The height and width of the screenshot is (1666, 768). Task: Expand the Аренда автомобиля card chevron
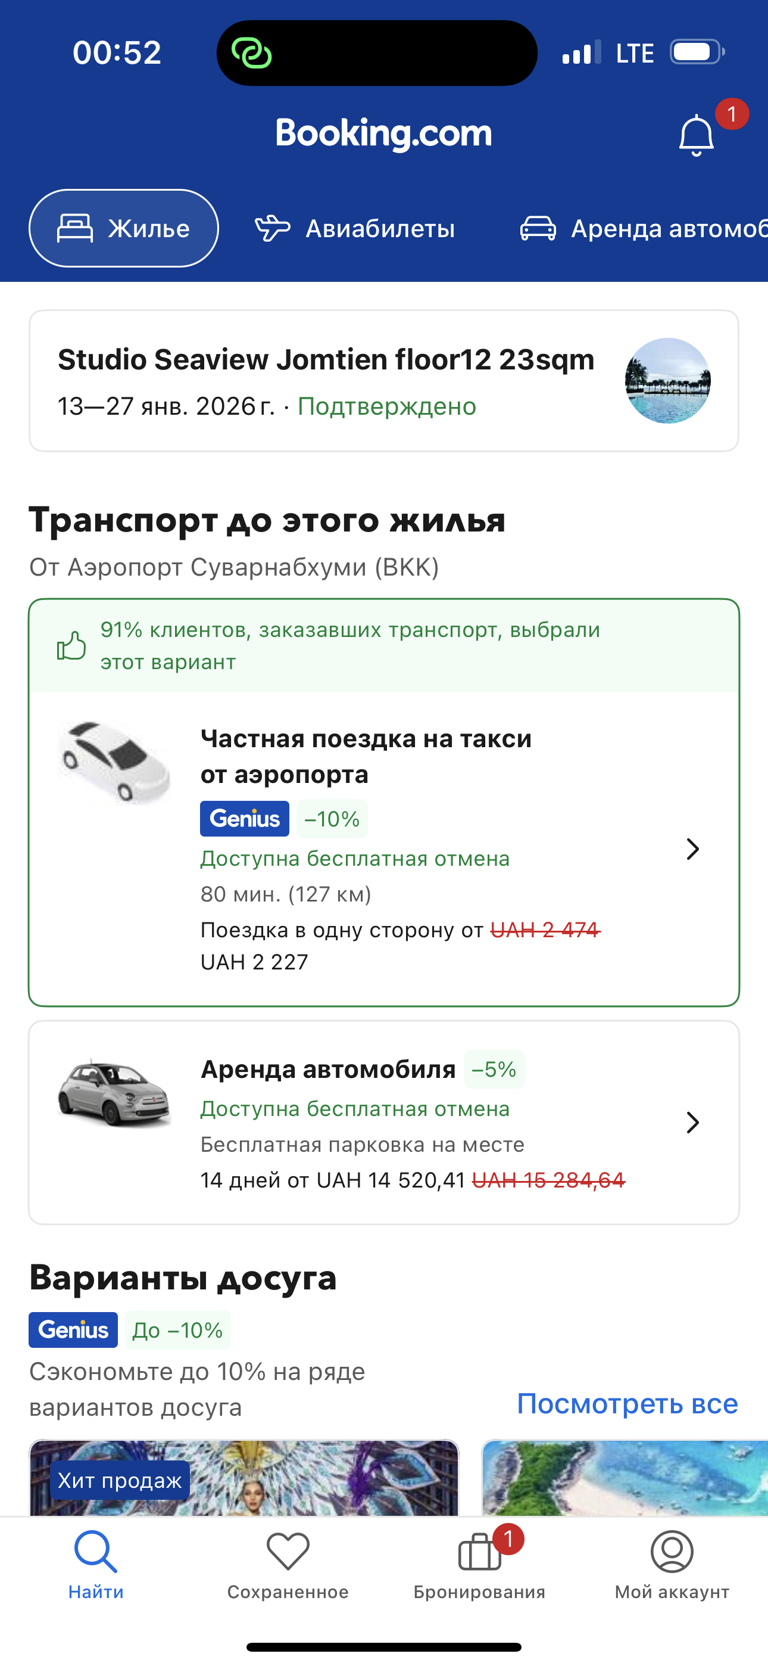pos(692,1123)
